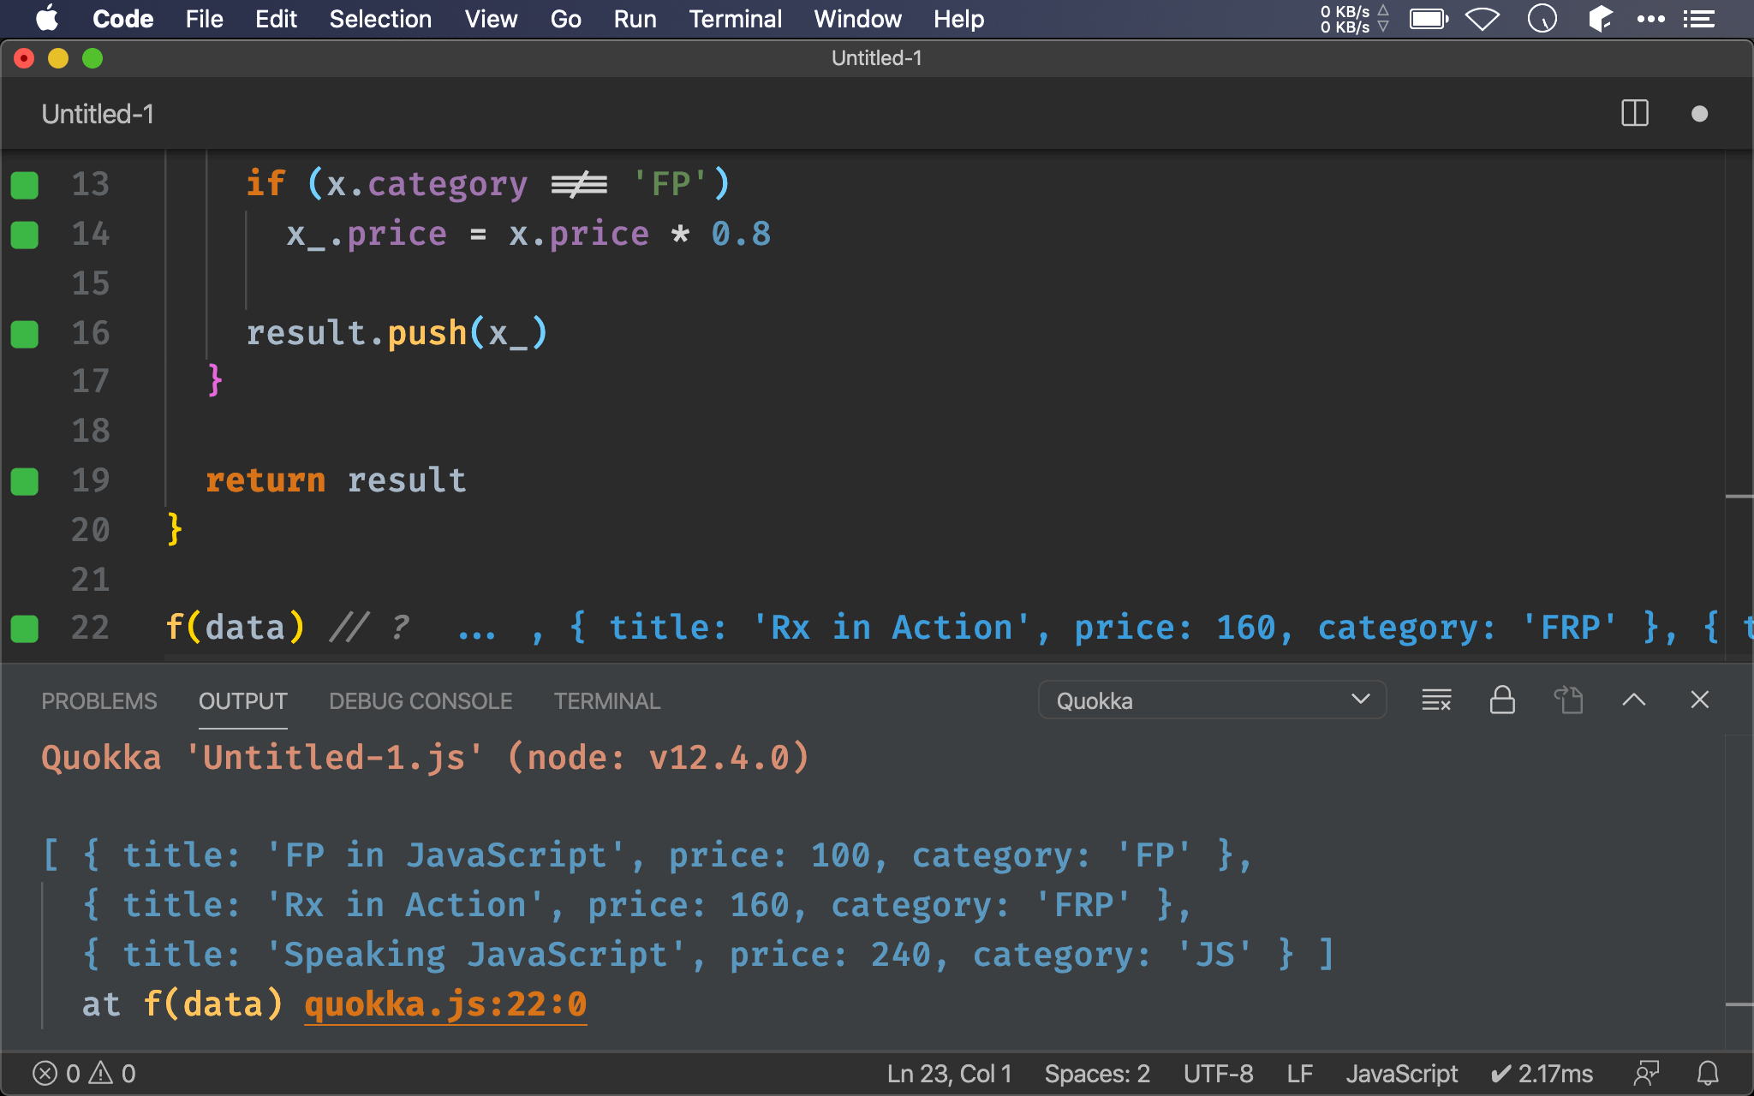Select the PROBLEMS tab

click(x=99, y=700)
